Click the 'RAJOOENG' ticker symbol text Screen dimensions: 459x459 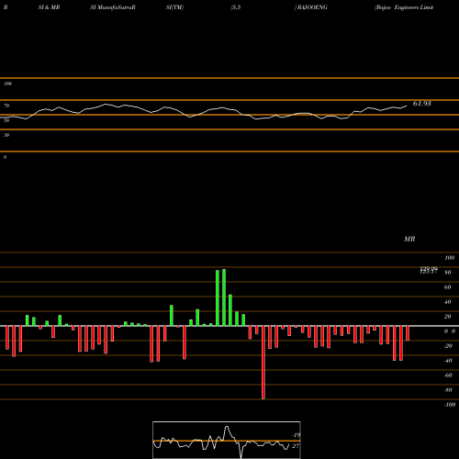pos(312,7)
